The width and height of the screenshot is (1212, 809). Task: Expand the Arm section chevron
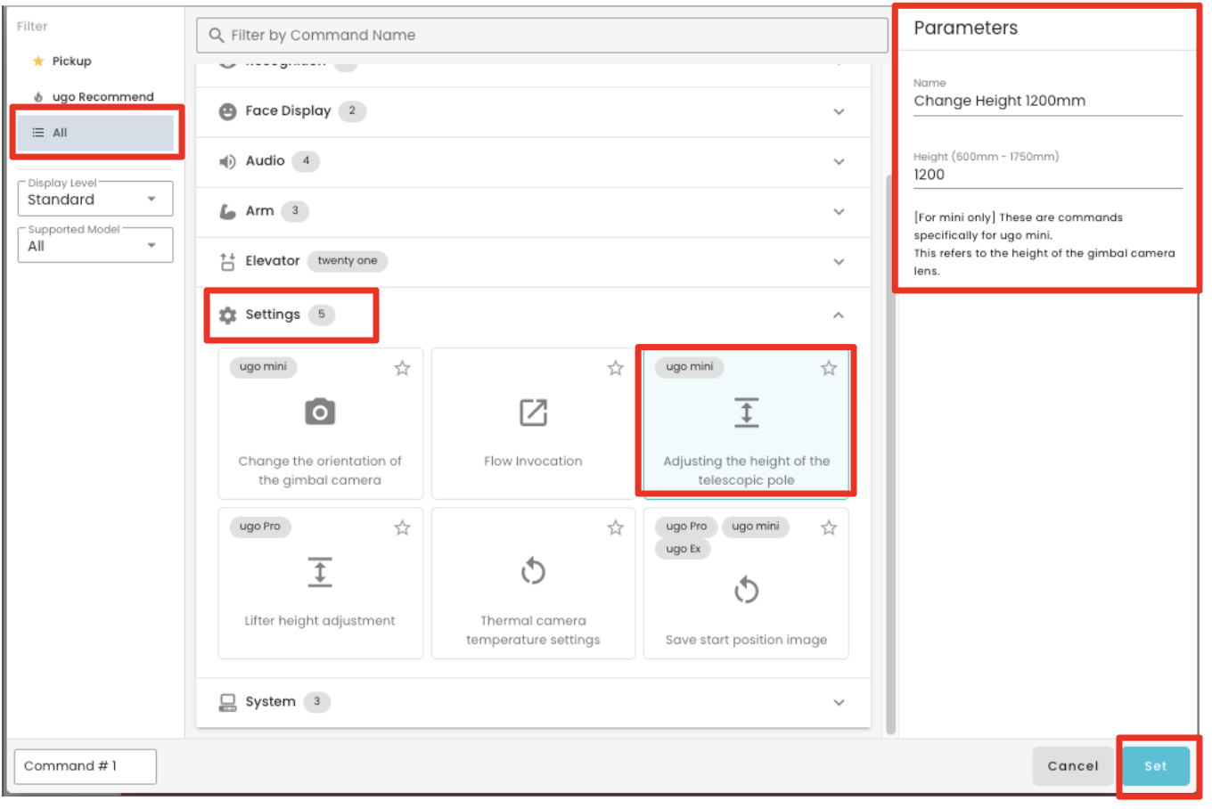click(839, 212)
